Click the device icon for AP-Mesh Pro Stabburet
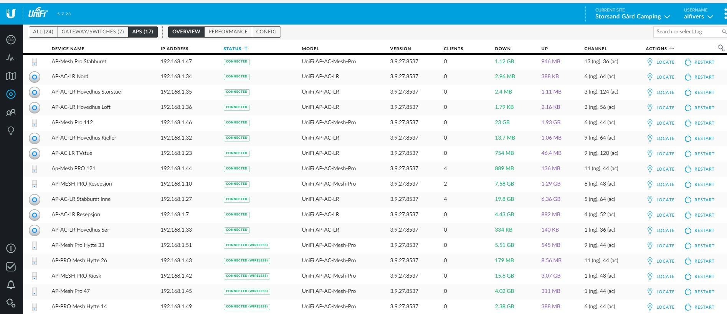The width and height of the screenshot is (727, 314). (34, 62)
